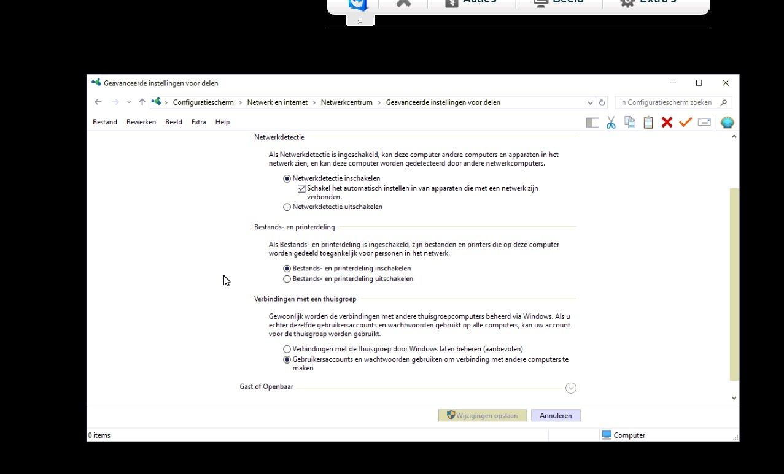Open the address bar history dropdown
This screenshot has height=474, width=784.
(x=591, y=102)
